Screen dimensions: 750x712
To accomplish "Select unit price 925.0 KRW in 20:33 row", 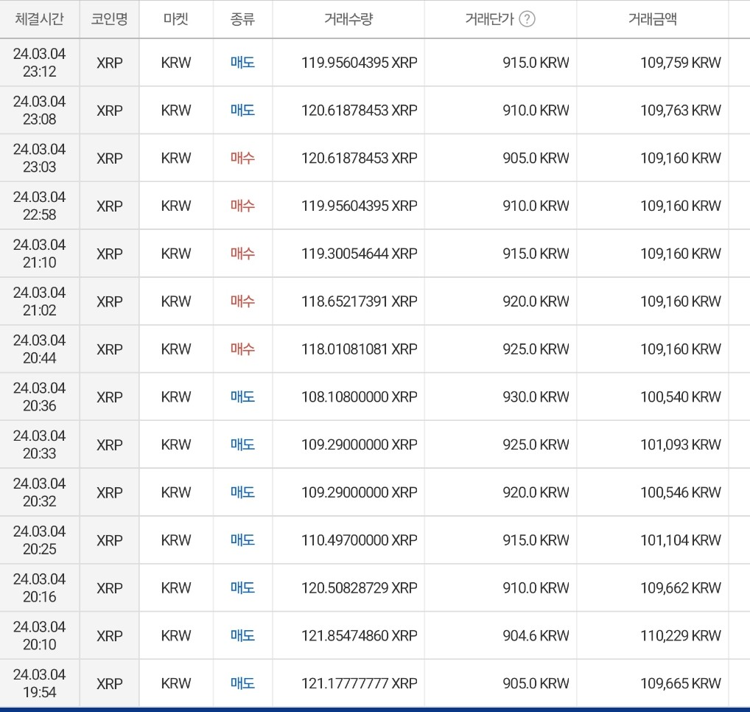I will [x=536, y=444].
